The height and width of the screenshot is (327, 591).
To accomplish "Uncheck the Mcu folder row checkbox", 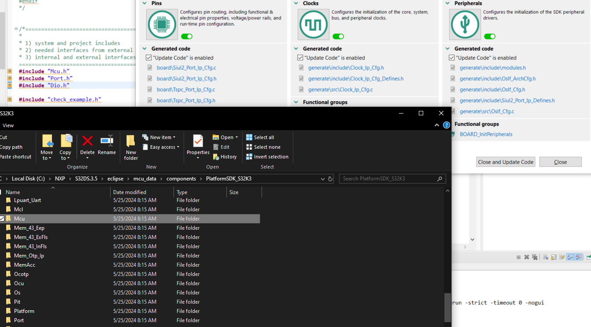I will pos(2,219).
